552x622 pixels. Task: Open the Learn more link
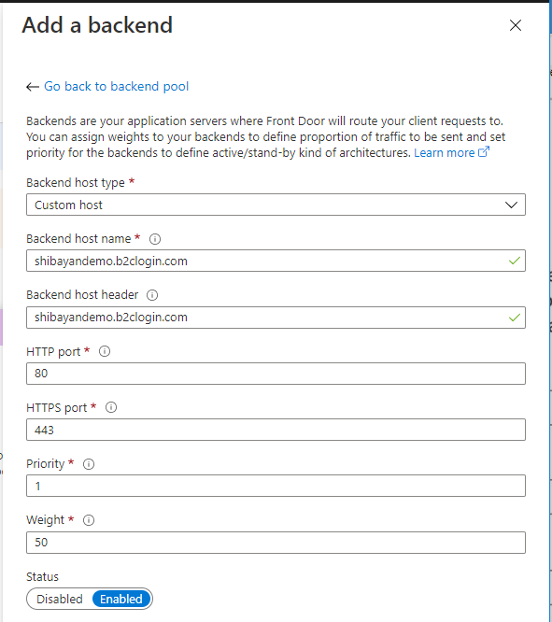444,153
